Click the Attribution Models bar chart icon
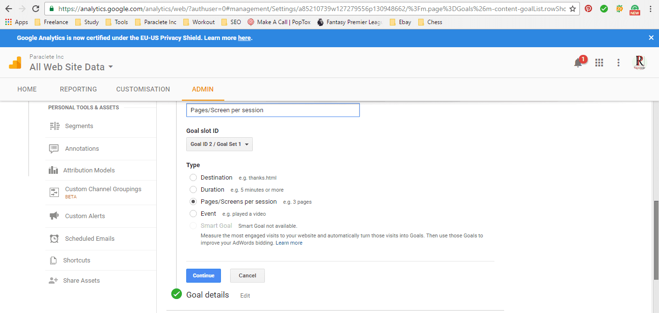Screen dimensions: 659x313 point(53,170)
